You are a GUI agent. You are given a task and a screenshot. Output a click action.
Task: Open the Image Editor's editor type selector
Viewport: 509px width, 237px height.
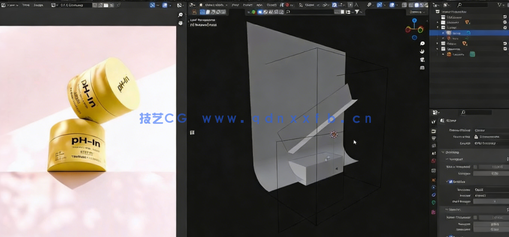tap(4, 5)
